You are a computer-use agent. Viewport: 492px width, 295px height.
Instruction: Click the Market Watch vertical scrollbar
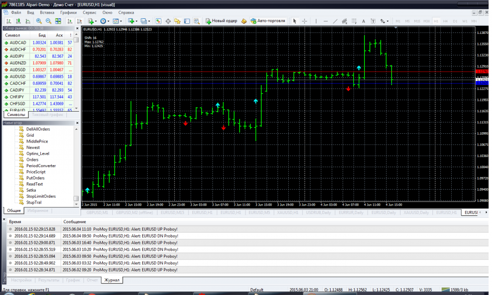pyautogui.click(x=76, y=69)
